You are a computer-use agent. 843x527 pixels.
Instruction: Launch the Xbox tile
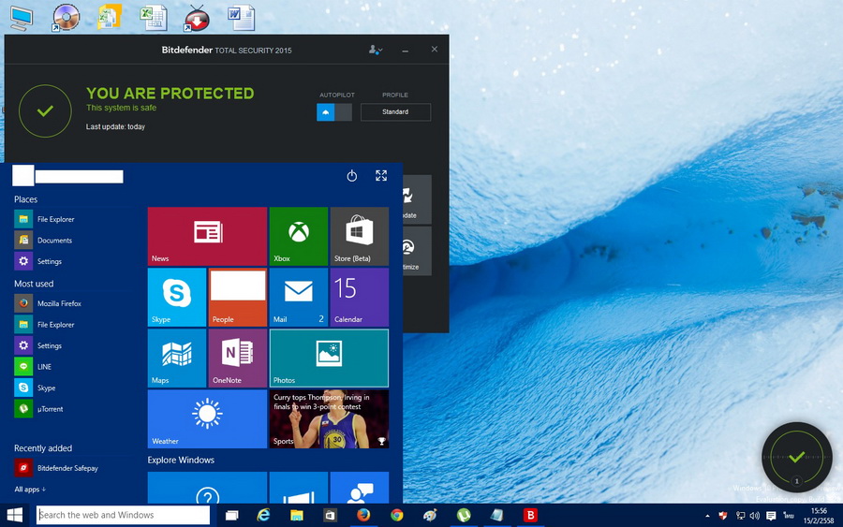tap(299, 237)
